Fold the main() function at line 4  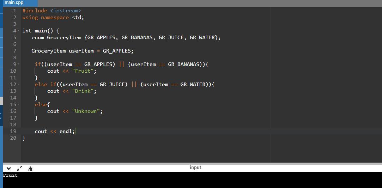[x=18, y=31]
